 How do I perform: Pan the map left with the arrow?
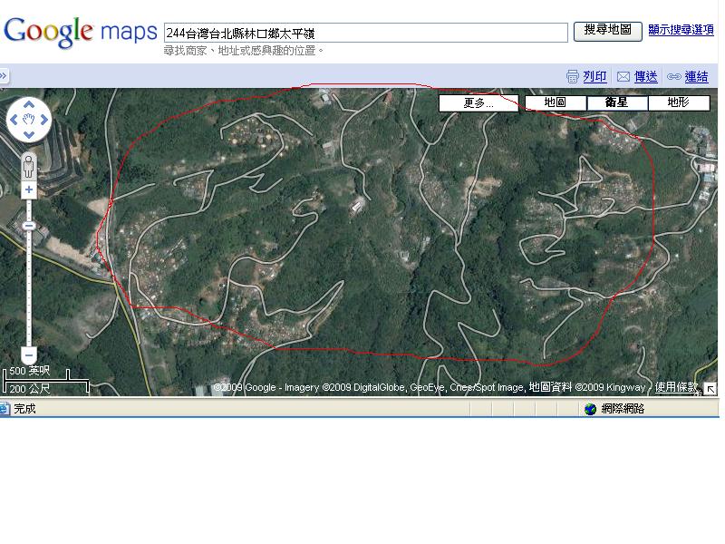14,120
